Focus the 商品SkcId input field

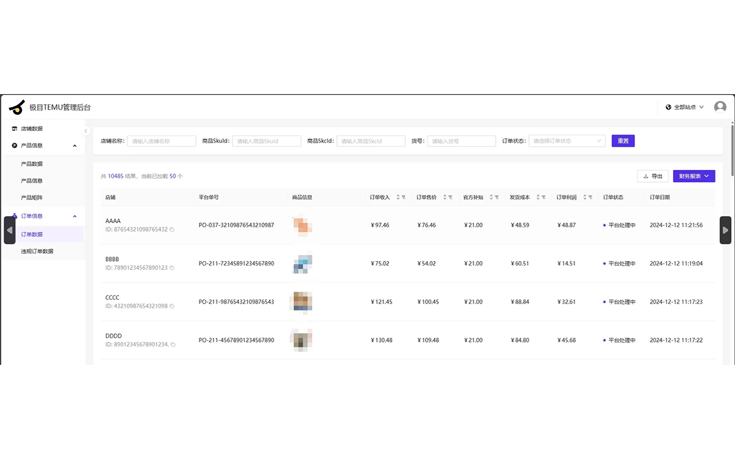pyautogui.click(x=371, y=141)
